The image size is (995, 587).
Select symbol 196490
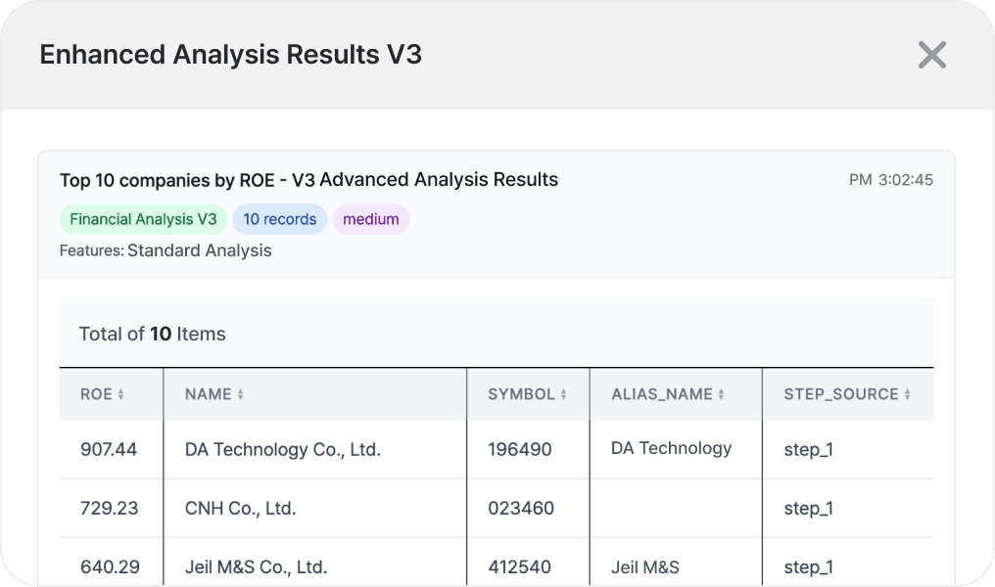[520, 449]
